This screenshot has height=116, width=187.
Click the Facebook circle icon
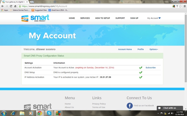[x=130, y=106]
